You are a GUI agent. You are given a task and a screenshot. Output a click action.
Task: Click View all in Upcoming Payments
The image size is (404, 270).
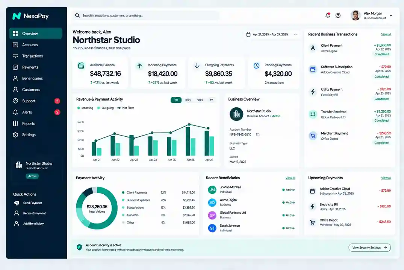(x=386, y=178)
